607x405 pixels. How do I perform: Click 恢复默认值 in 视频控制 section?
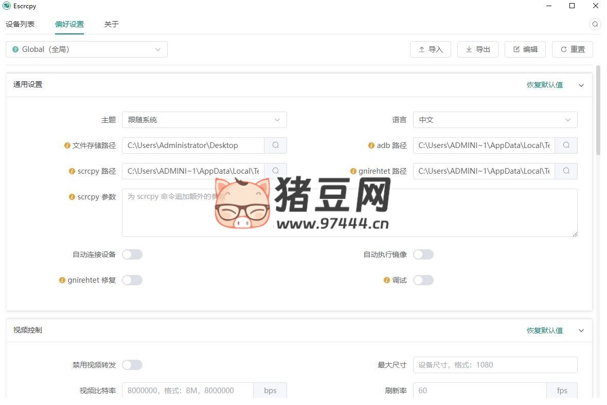(x=544, y=330)
